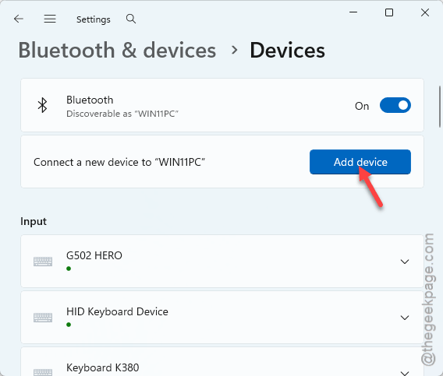Click the Keyboard K380 device icon
This screenshot has width=443, height=376.
43,372
